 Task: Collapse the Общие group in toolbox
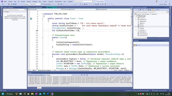point(4,12)
